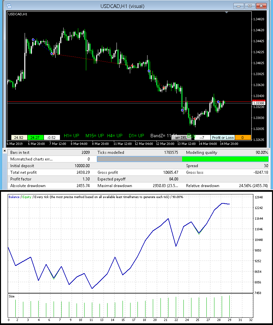
Task: Click the 1.34820 price on the chart scale
Action: 259,19
